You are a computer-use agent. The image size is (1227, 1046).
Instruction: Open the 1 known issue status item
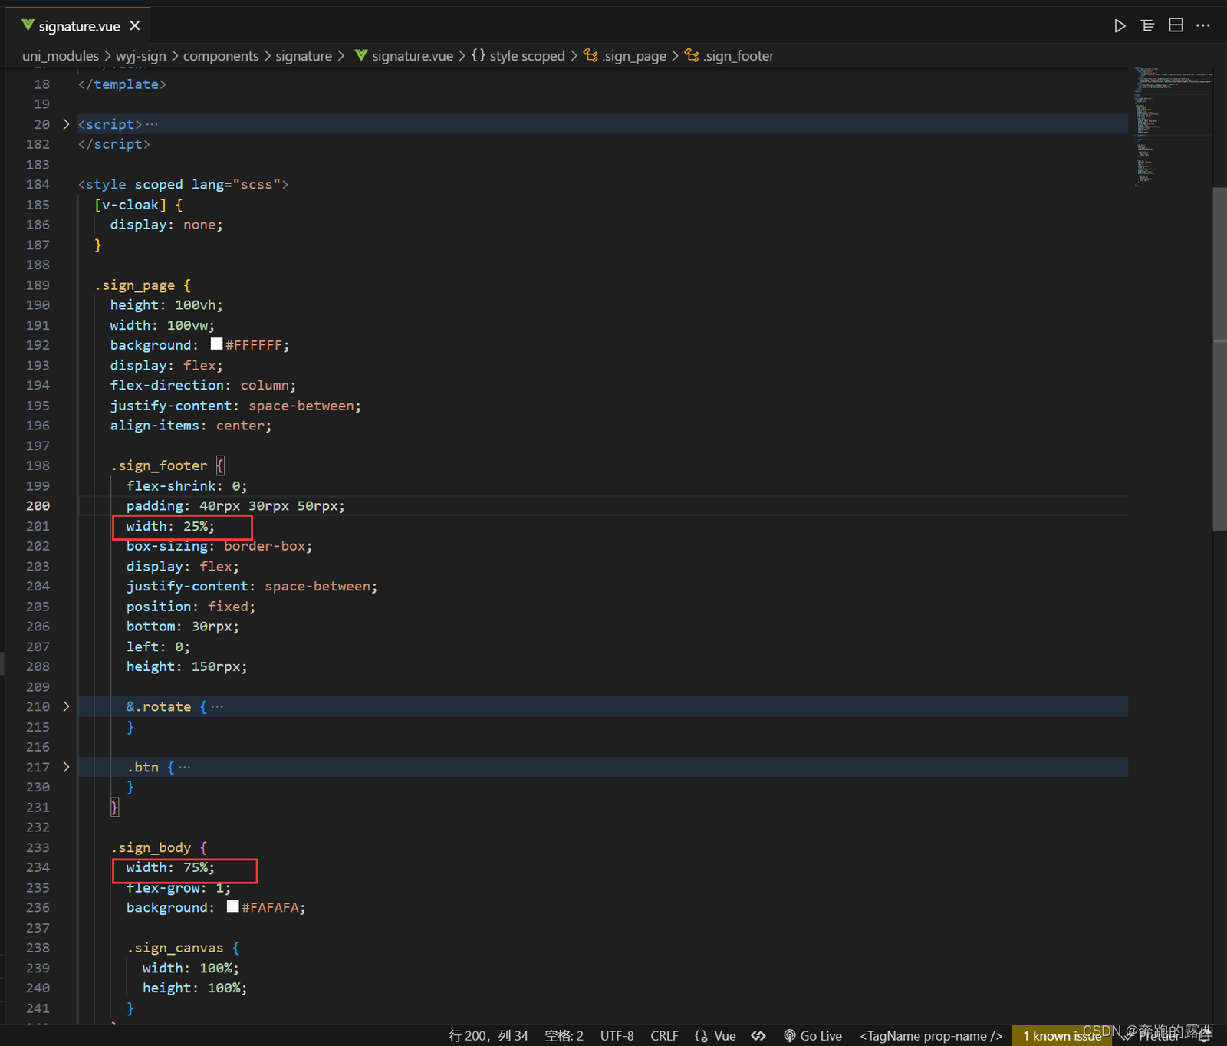point(1062,1036)
